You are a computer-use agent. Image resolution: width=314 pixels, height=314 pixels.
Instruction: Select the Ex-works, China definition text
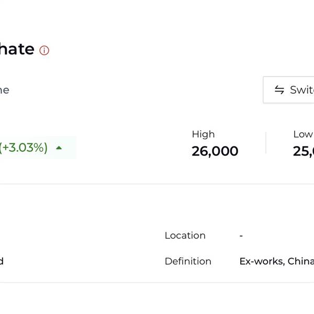(276, 261)
